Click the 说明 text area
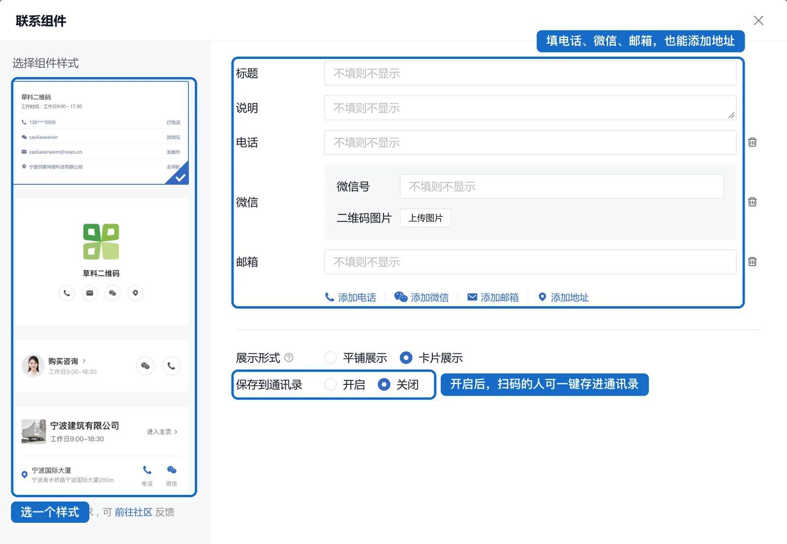Screen dimensions: 787x544 [530, 108]
